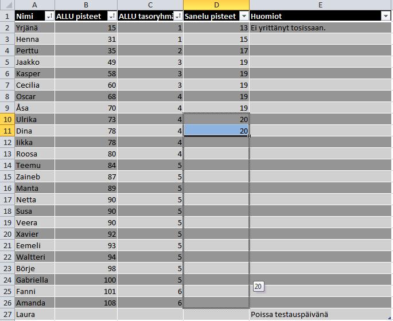Click Henna's Sanelu pisteet value 15
393x321 pixels.
(216, 40)
